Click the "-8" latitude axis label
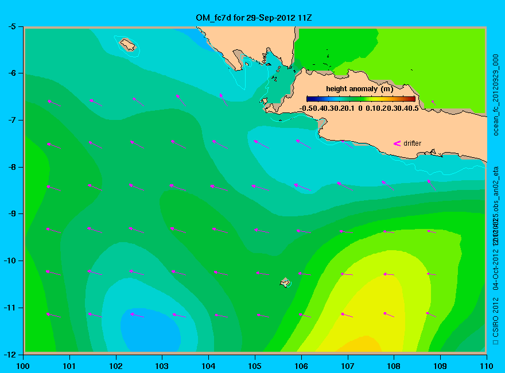Viewport: 505px width, 373px height. 11,167
